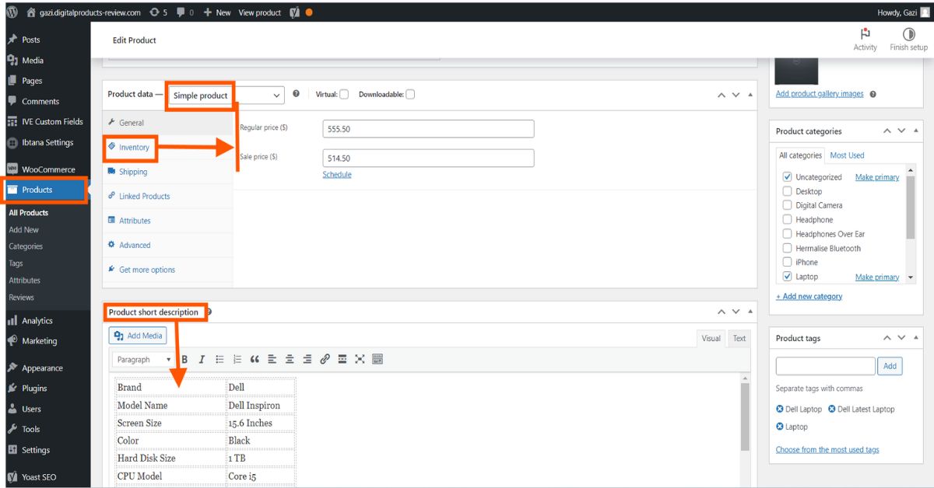The height and width of the screenshot is (488, 934).
Task: Move Product short description panel down
Action: (736, 312)
